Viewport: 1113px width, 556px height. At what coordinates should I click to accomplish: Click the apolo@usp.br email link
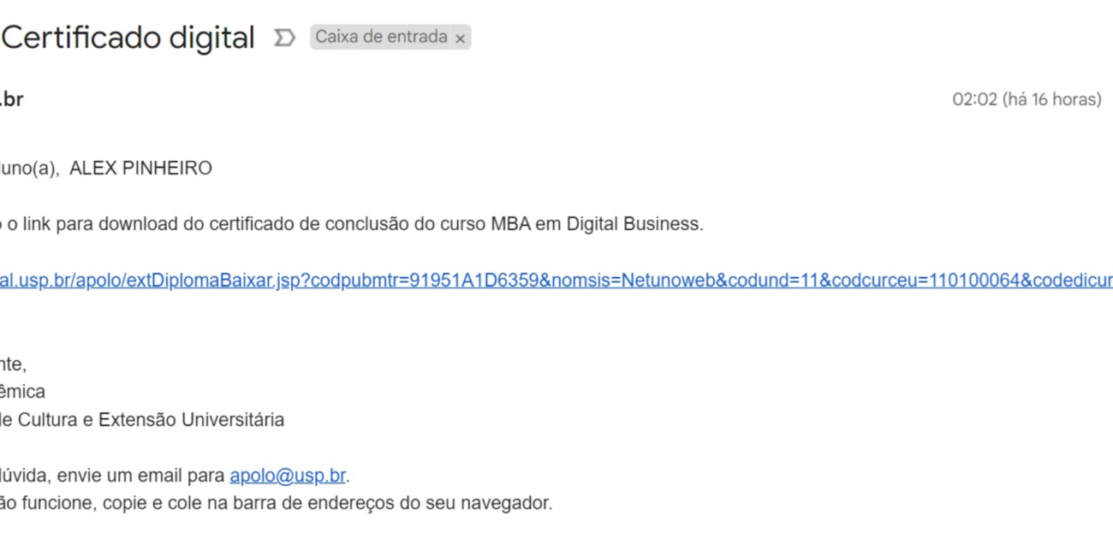288,476
